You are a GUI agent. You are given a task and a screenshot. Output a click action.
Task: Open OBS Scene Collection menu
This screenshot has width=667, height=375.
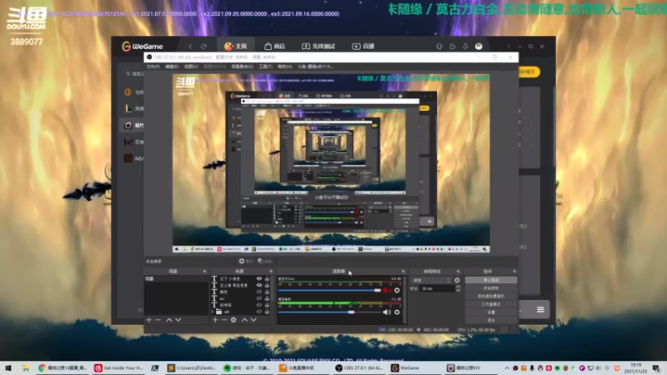coord(242,67)
